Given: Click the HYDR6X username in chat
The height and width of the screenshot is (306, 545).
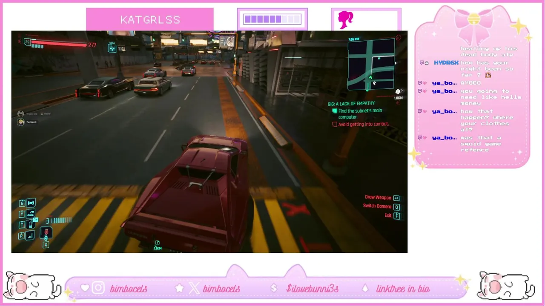Looking at the screenshot, I should coord(446,63).
